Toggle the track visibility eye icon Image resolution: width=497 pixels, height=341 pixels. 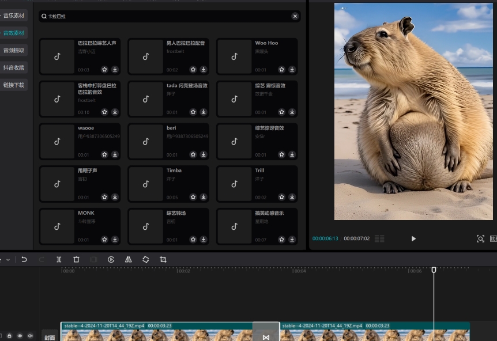[20, 336]
